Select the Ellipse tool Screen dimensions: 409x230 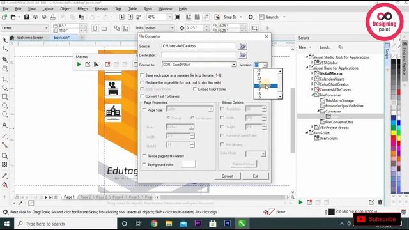(4, 105)
